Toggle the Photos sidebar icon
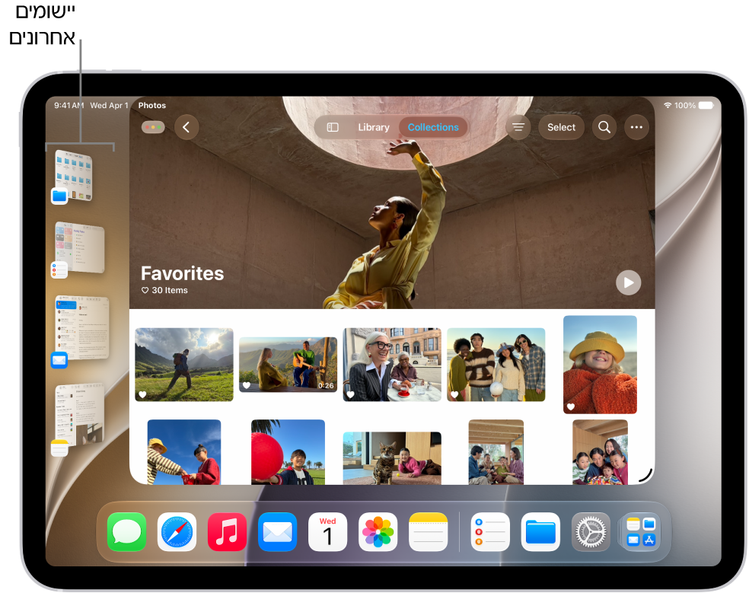The height and width of the screenshot is (593, 749). click(333, 127)
